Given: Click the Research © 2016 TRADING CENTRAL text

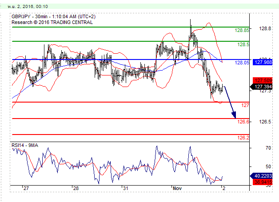Looking at the screenshot, I should click(x=52, y=22).
